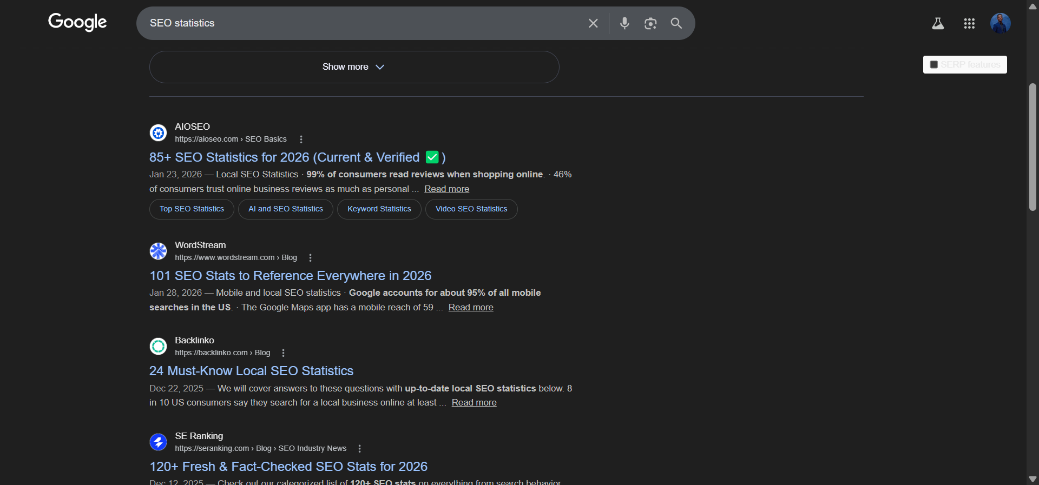Image resolution: width=1039 pixels, height=485 pixels.
Task: Open 120+ Fresh & Fact-Checked SEO Stats
Action: pos(288,467)
